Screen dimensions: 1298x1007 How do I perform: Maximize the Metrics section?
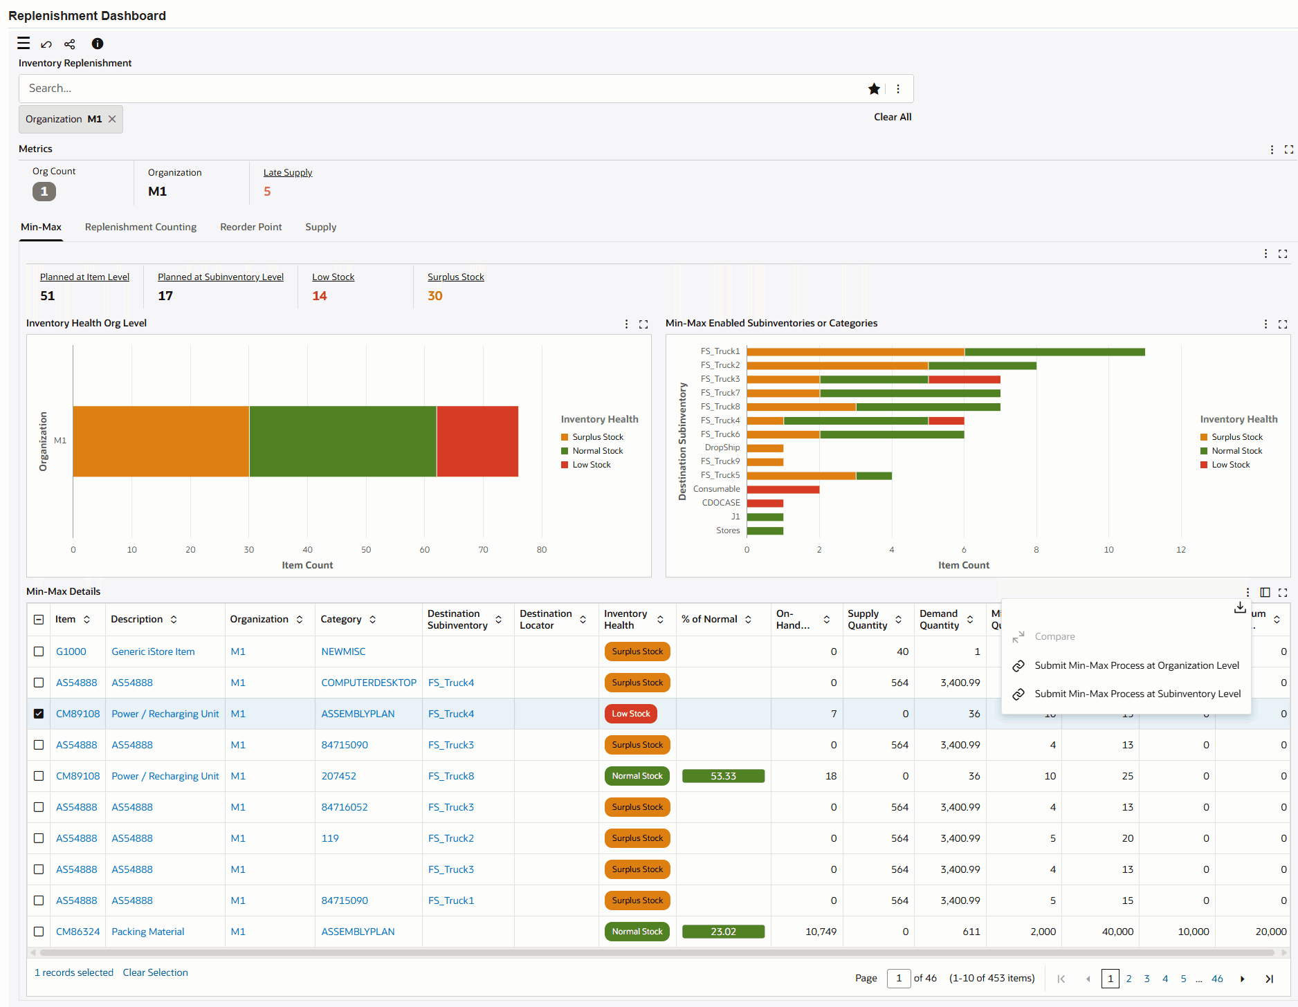coord(1289,149)
